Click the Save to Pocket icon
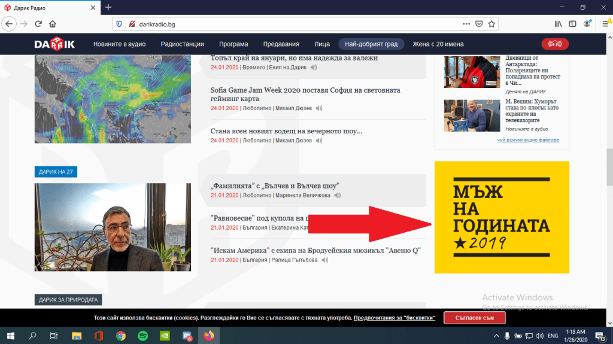 pyautogui.click(x=479, y=24)
